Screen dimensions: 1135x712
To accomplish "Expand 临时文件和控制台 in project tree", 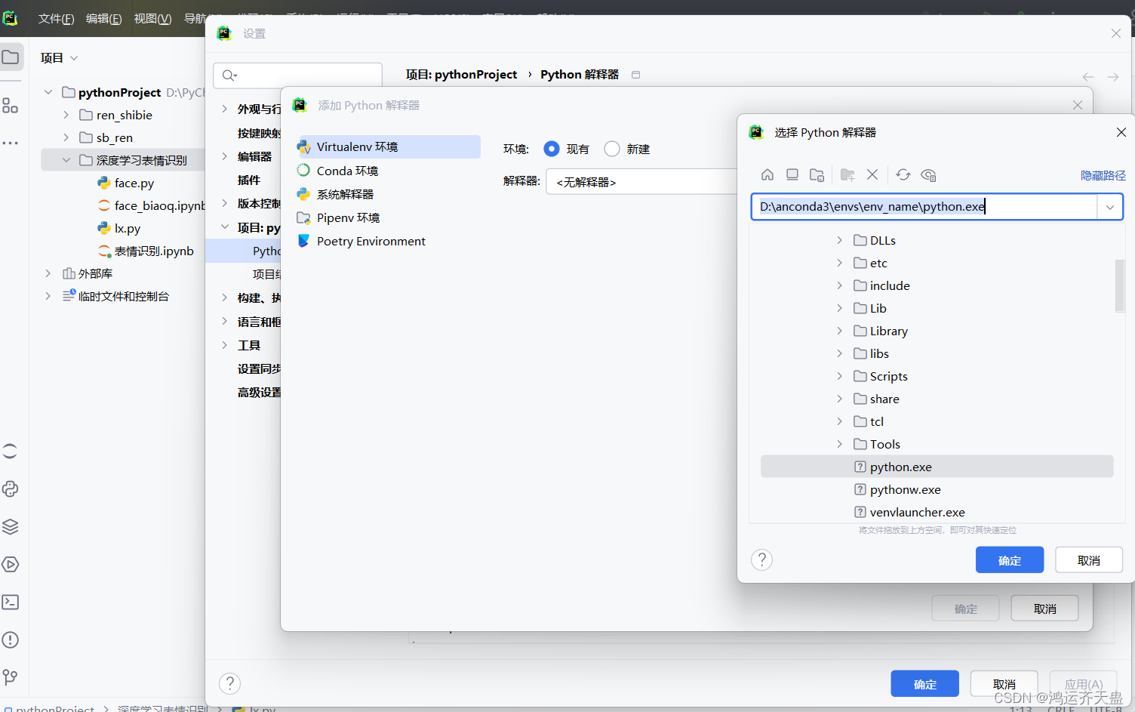I will tap(48, 296).
